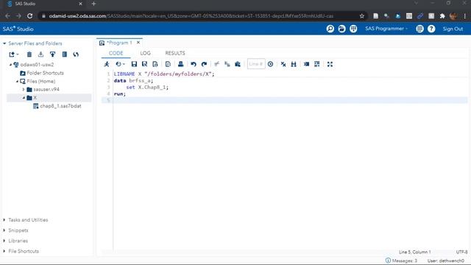The width and height of the screenshot is (471, 265).
Task: Click the more application options icon
Action: pyautogui.click(x=419, y=29)
